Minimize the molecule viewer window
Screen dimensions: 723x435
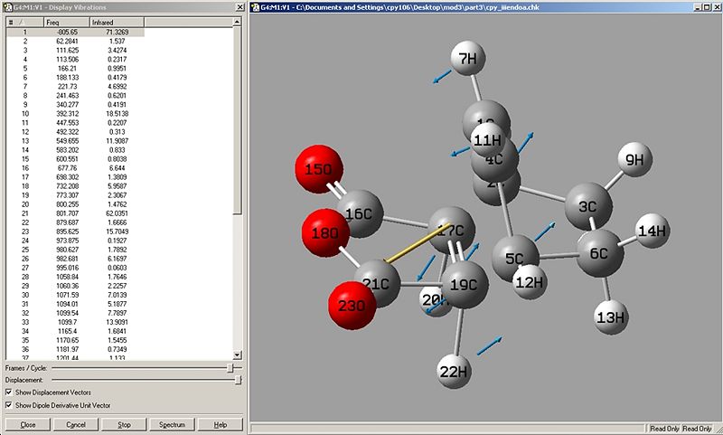point(698,7)
